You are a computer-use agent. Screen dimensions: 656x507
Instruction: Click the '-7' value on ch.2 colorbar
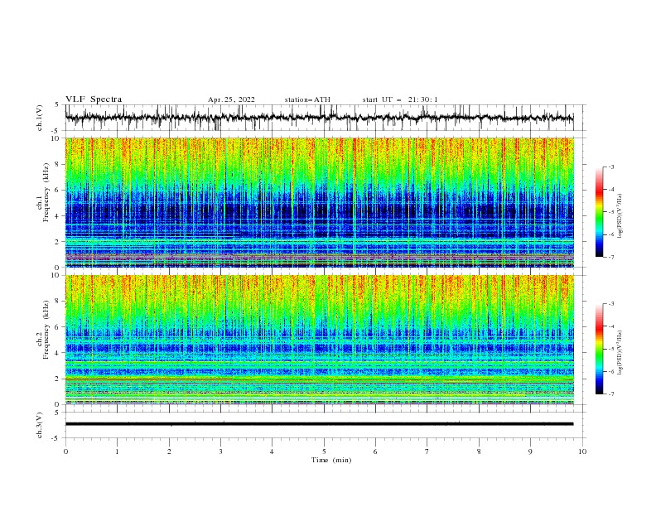[610, 394]
